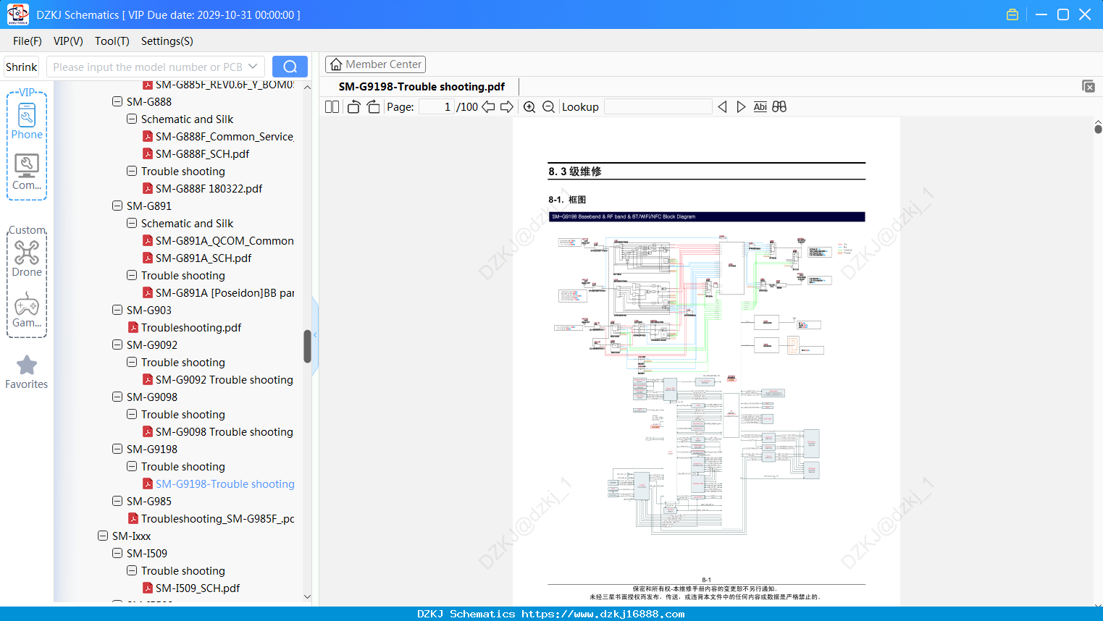Click the Abi text-match option icon
This screenshot has width=1103, height=621.
click(760, 107)
